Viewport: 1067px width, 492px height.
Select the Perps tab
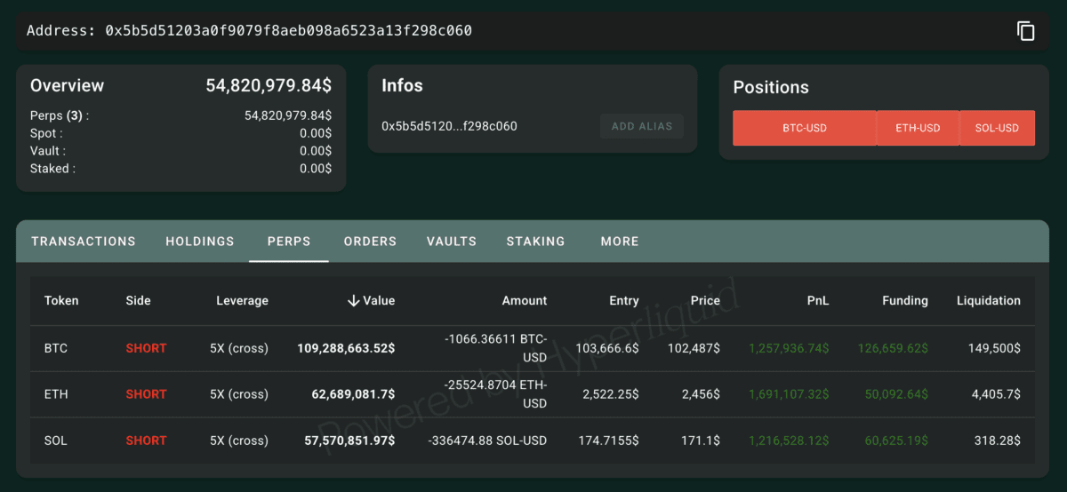coord(289,242)
